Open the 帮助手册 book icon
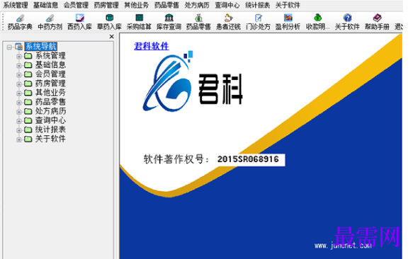The height and width of the screenshot is (259, 413). 377,18
